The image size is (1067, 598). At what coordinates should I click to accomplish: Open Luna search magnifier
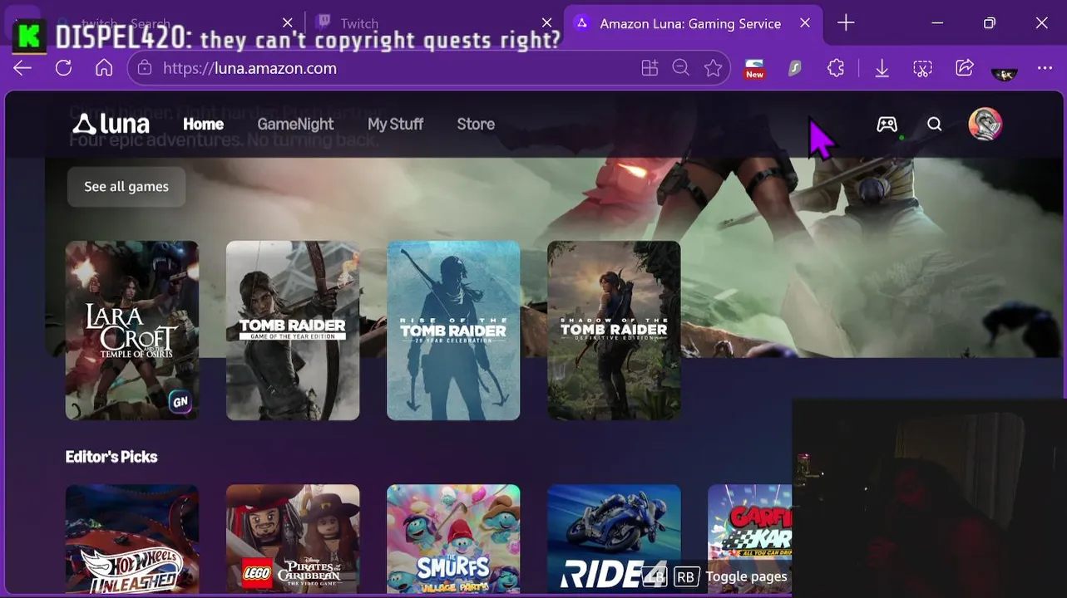pyautogui.click(x=935, y=124)
